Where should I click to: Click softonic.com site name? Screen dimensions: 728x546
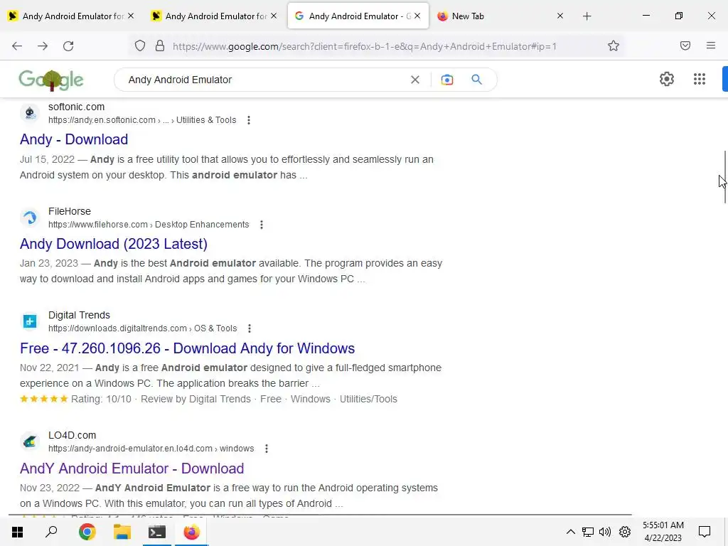[x=77, y=107]
